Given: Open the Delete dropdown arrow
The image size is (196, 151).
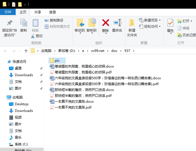Looking at the screenshot, I should [x=105, y=33].
